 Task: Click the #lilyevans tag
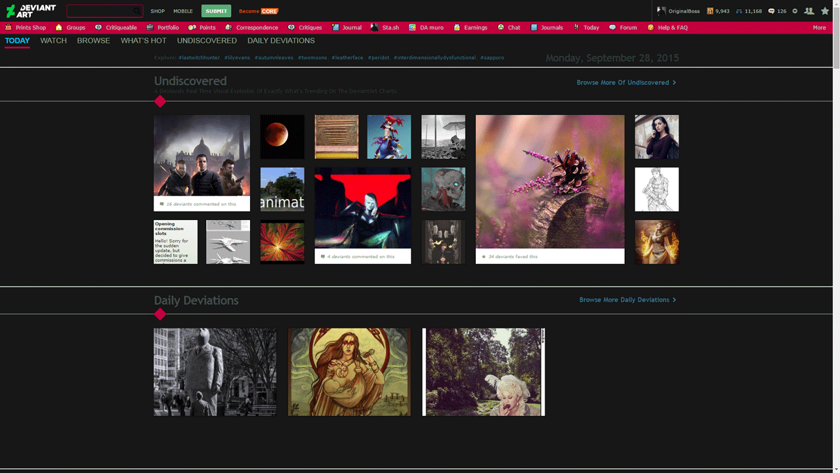point(237,58)
